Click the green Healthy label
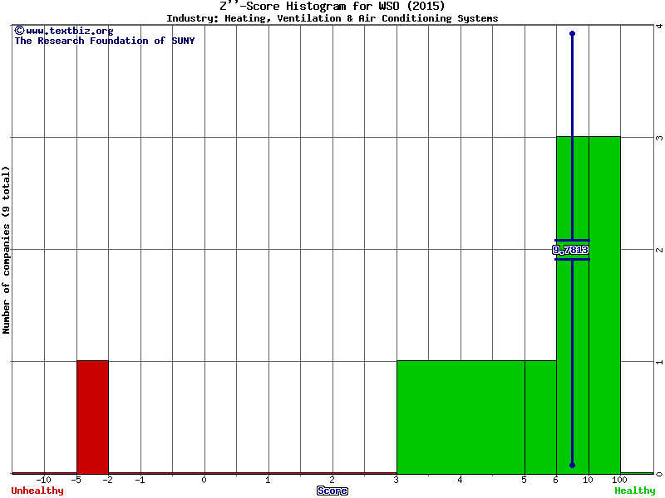 coord(634,491)
